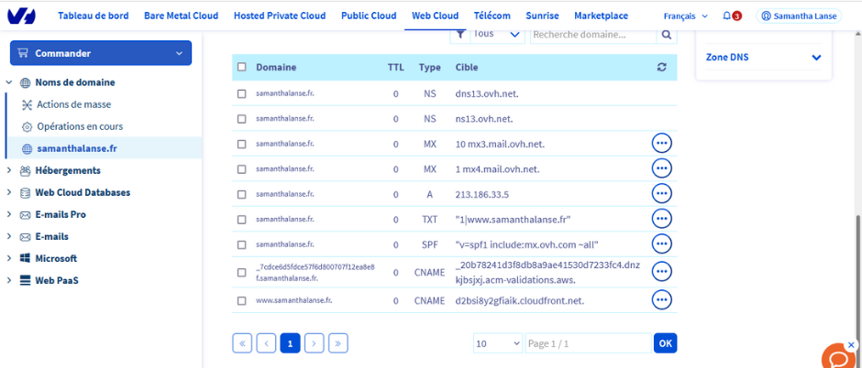The width and height of the screenshot is (862, 368).
Task: Check the SPF record row checkbox
Action: click(242, 244)
